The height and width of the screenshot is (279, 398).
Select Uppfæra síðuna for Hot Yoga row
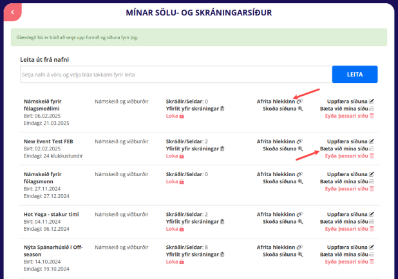[x=348, y=213]
